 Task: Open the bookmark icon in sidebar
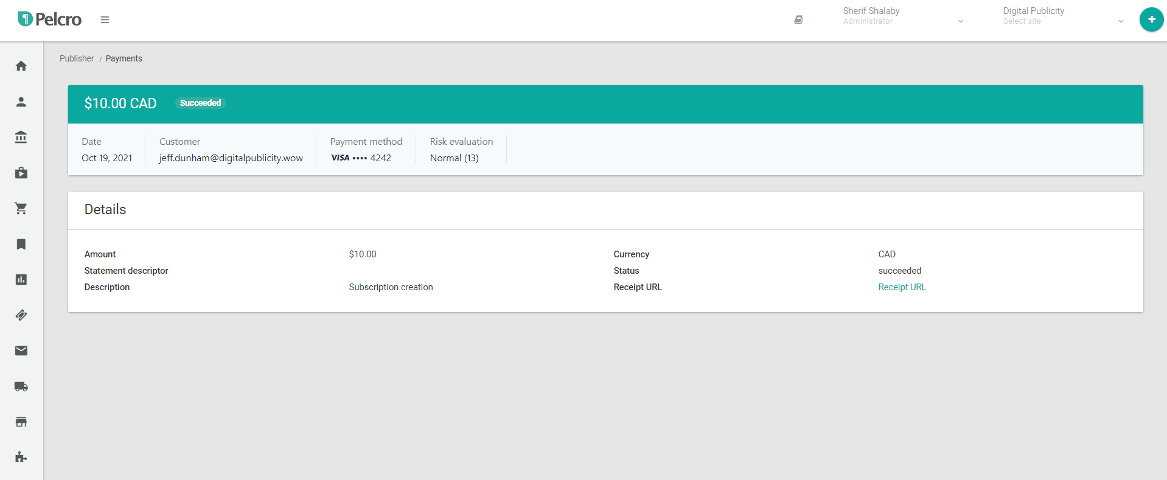click(x=21, y=244)
